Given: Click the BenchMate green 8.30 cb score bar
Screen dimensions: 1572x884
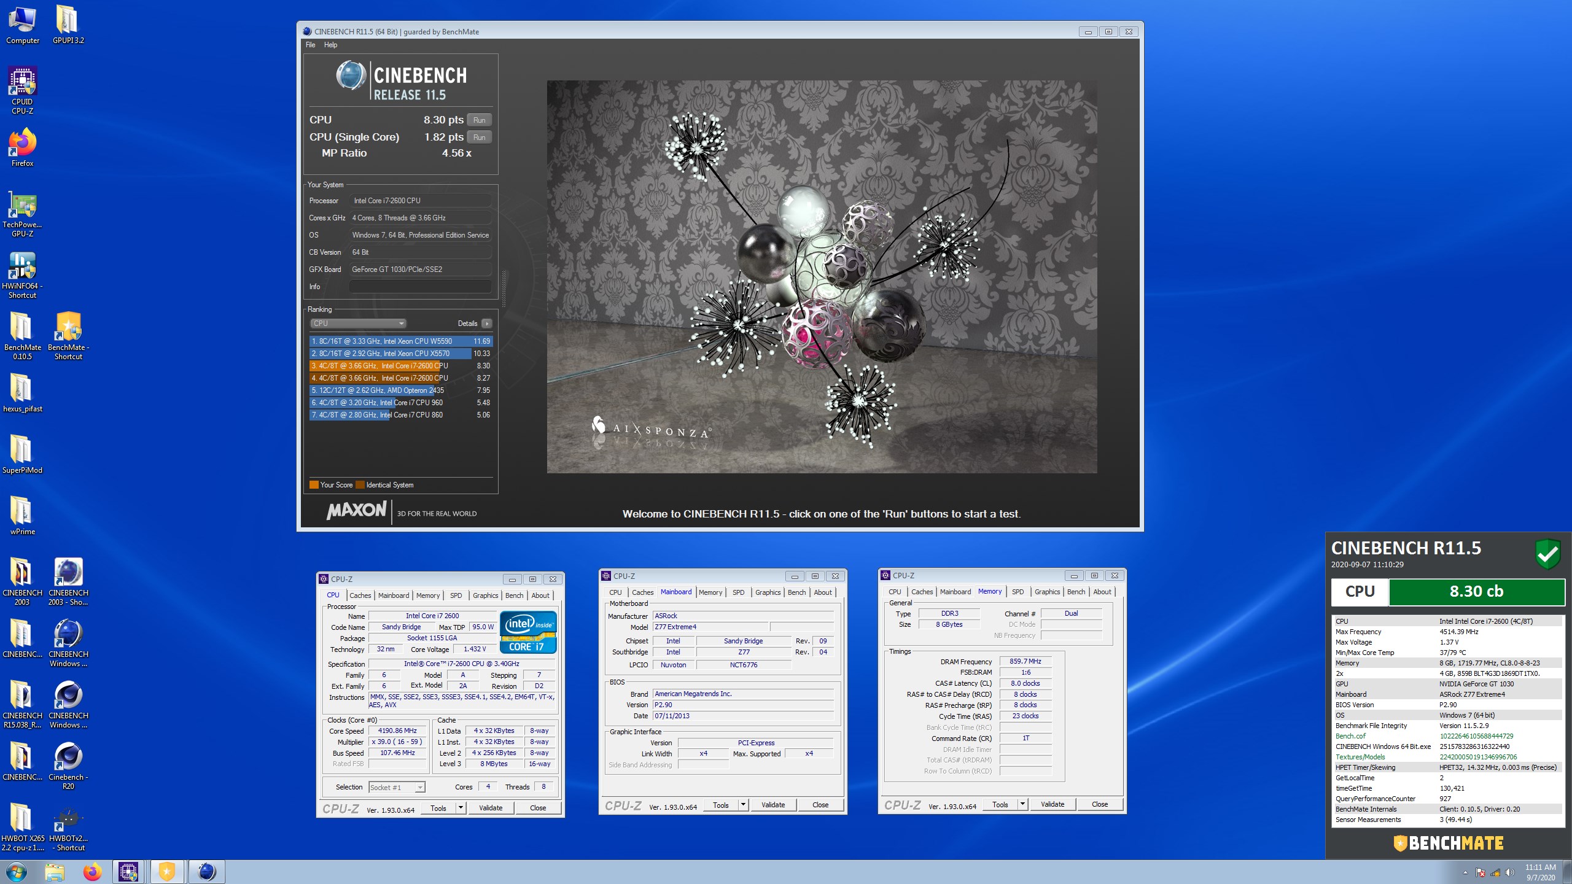Looking at the screenshot, I should pos(1477,592).
